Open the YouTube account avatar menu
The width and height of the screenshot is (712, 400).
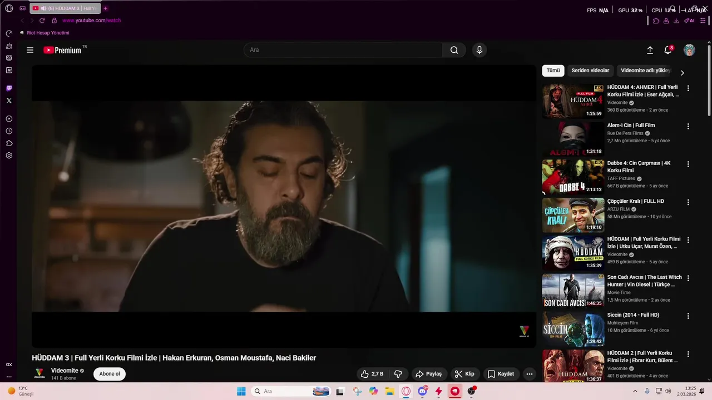point(689,50)
